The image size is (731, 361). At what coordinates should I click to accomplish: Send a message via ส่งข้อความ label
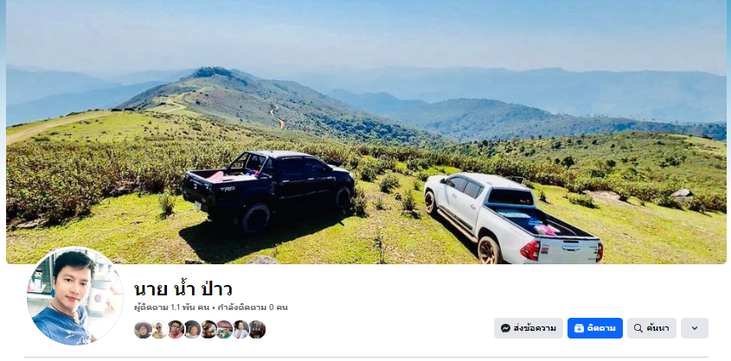click(x=535, y=328)
